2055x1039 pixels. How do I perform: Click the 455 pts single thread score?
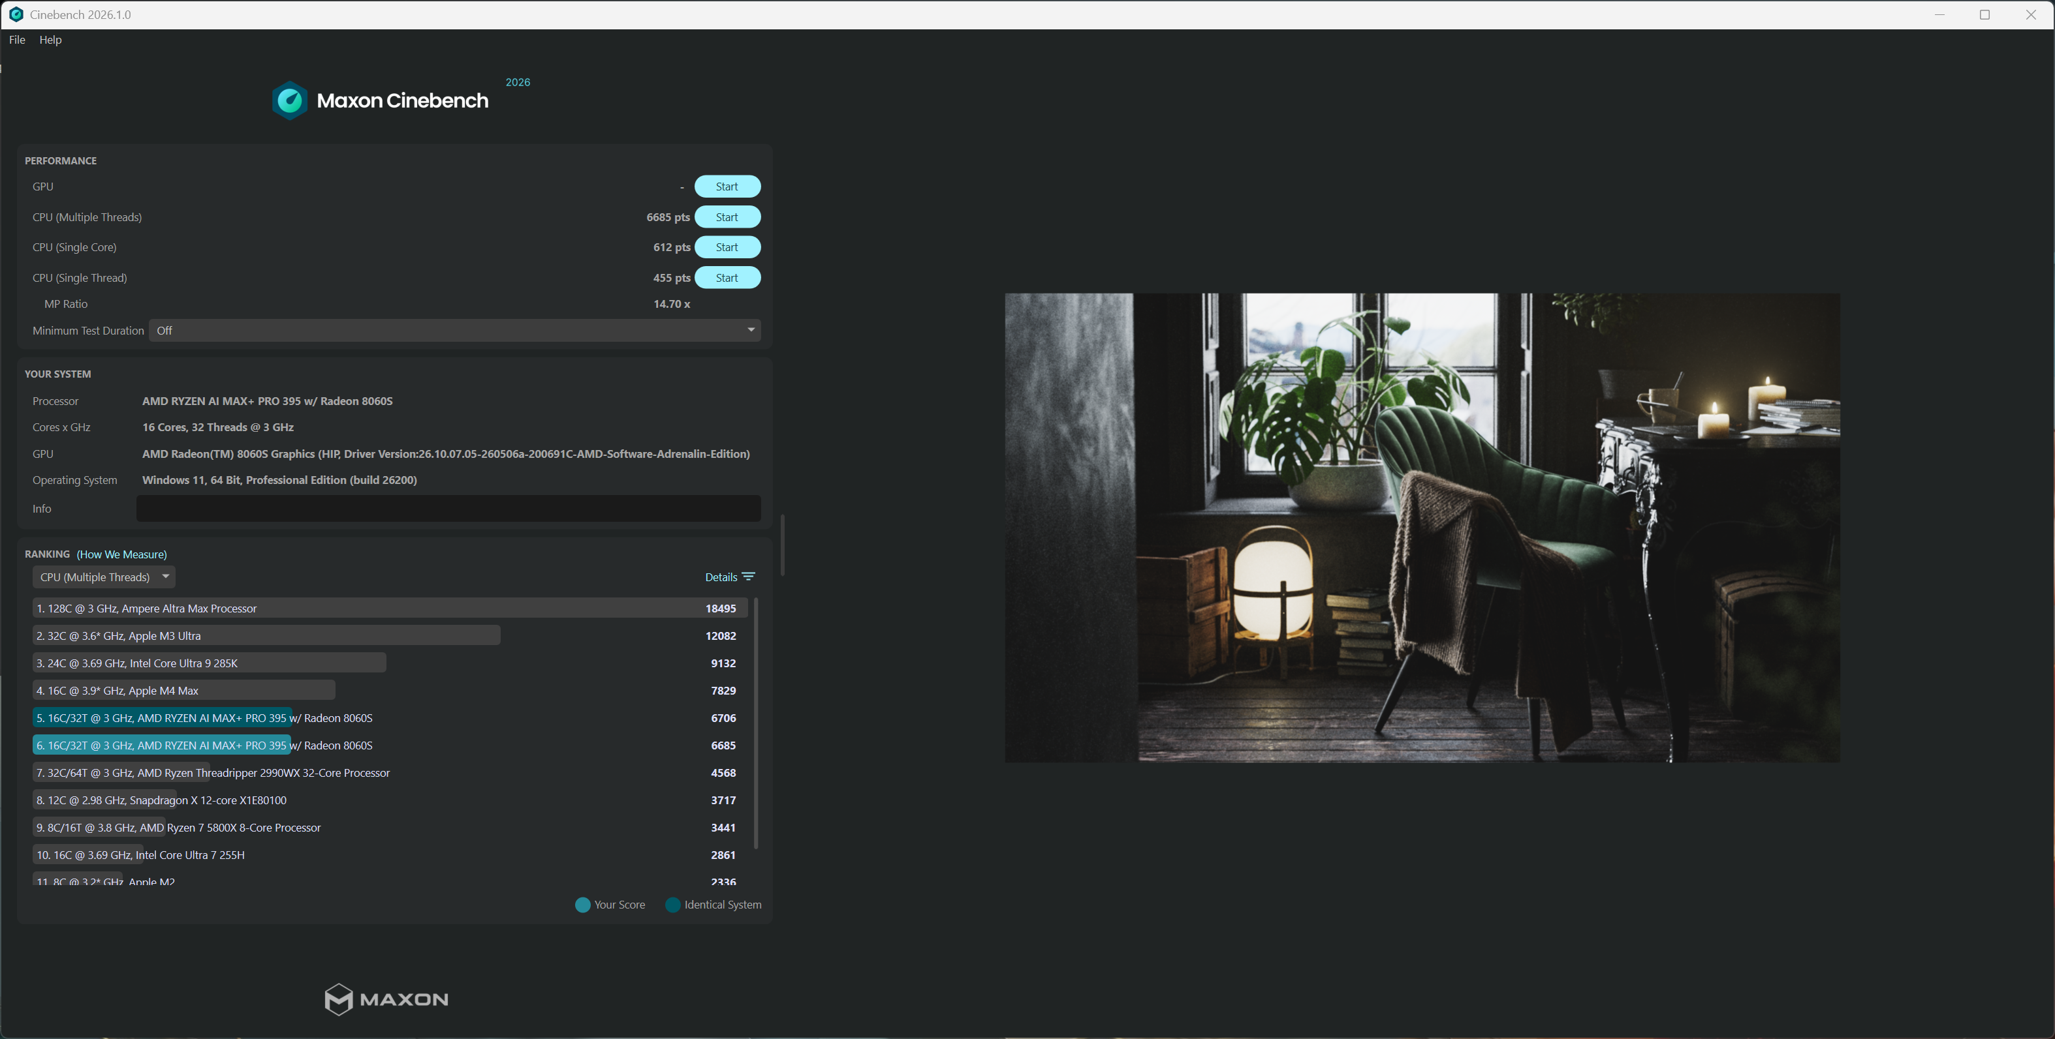point(672,277)
